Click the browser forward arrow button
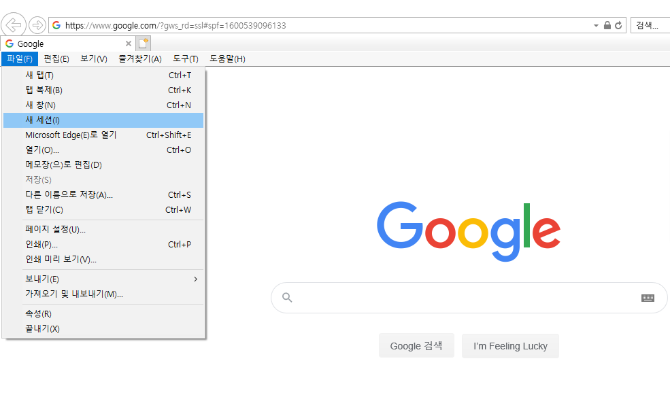Image resolution: width=670 pixels, height=397 pixels. (37, 25)
